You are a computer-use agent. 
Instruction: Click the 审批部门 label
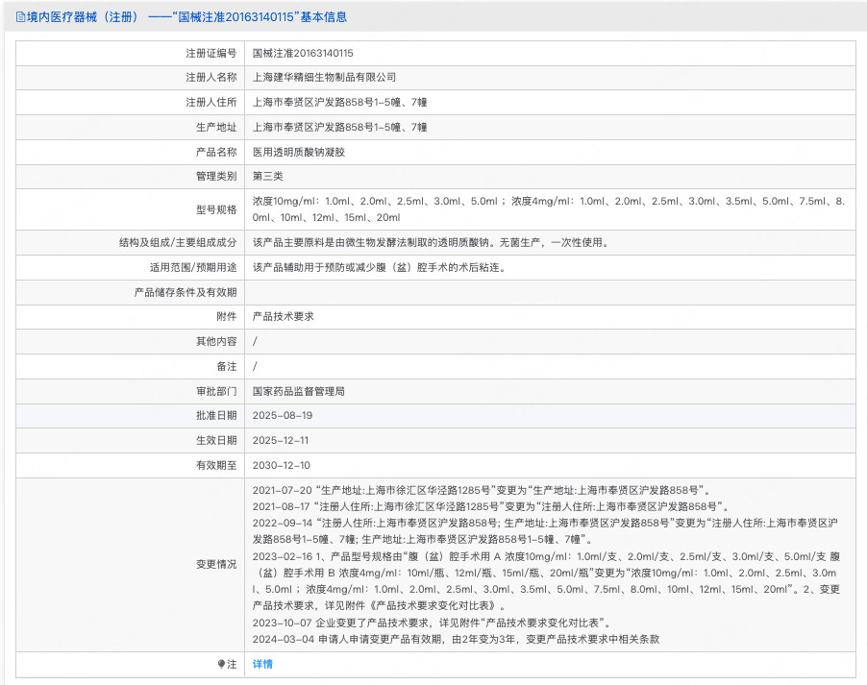[x=216, y=391]
